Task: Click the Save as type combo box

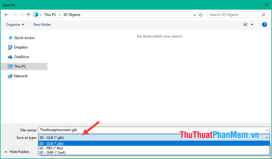Action: coord(154,138)
